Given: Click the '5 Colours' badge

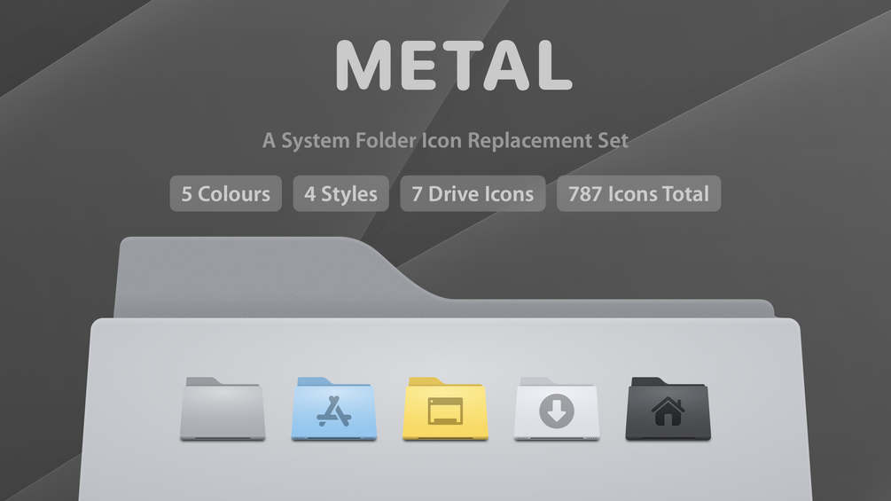Looking at the screenshot, I should (225, 193).
